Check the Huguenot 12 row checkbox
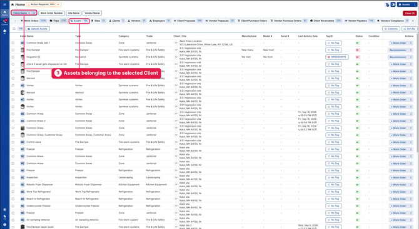 (x=13, y=57)
